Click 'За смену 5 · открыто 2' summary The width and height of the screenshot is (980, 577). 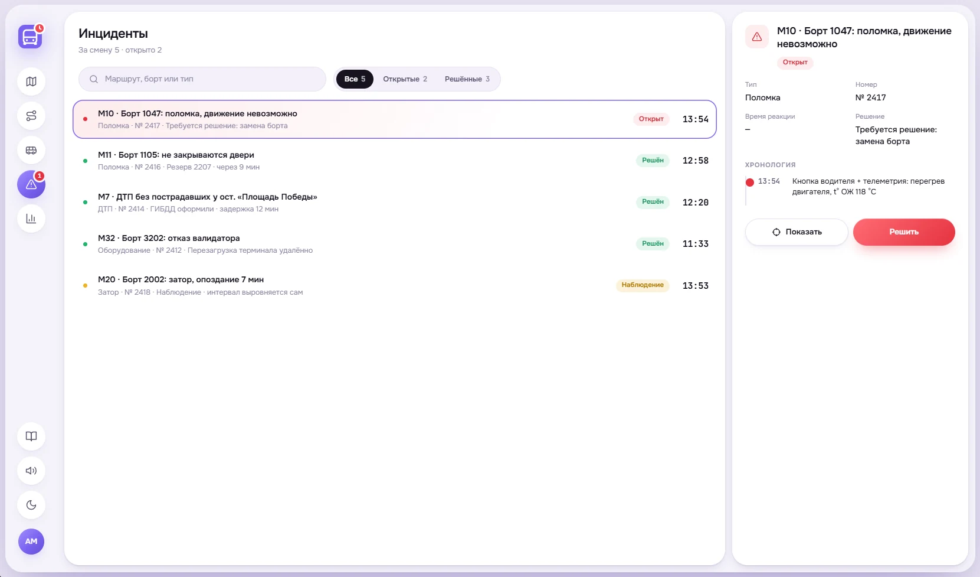120,50
